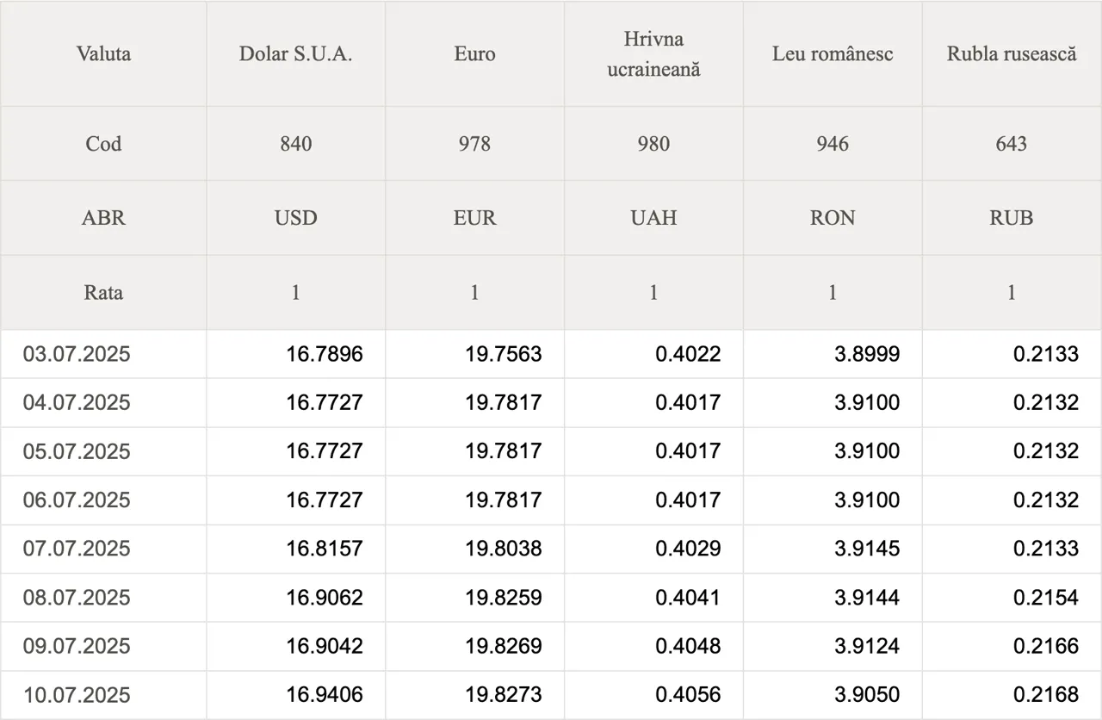
Task: Click the EUR abbreviation cell
Action: (x=474, y=218)
